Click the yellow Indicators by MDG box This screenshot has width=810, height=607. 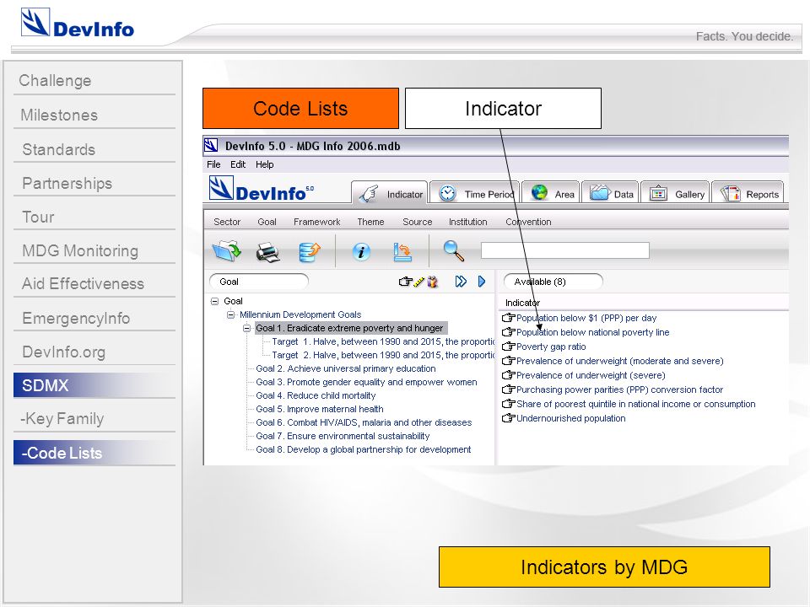click(x=604, y=567)
